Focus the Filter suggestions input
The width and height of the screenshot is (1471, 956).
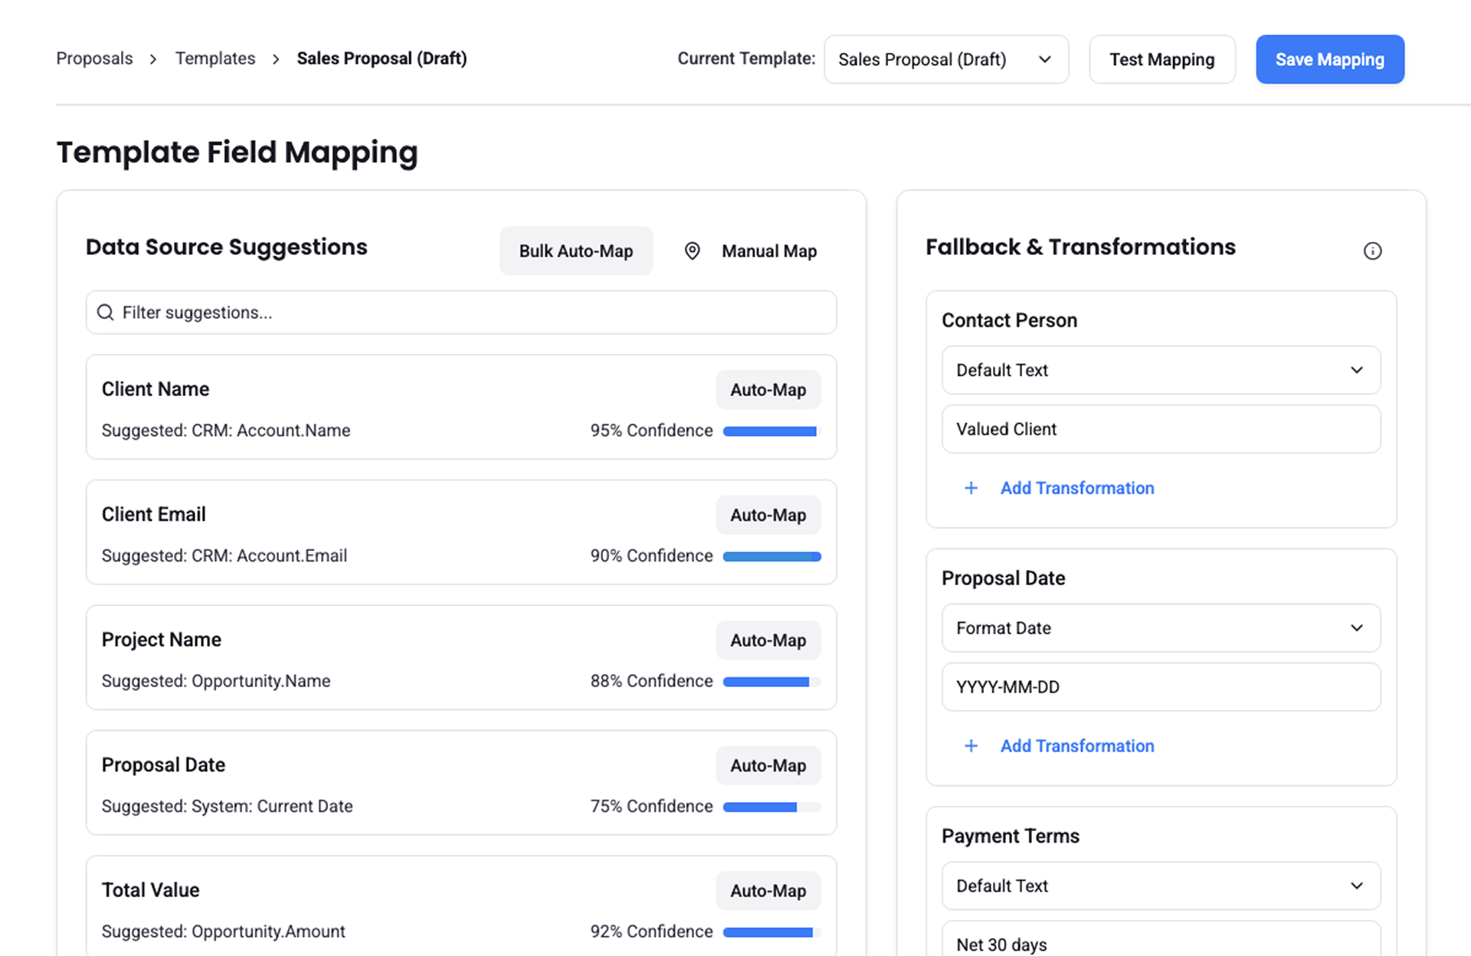pyautogui.click(x=475, y=313)
